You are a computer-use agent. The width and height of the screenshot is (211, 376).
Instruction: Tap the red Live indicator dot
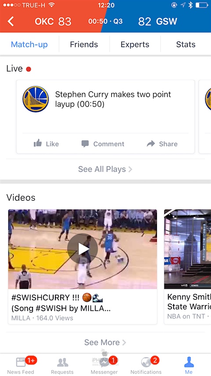tap(29, 69)
